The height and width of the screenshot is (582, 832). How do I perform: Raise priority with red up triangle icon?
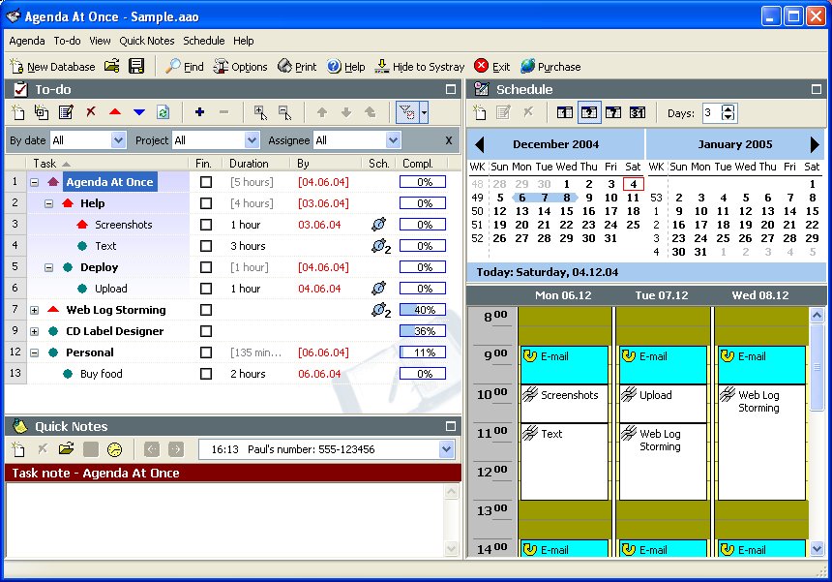point(115,112)
